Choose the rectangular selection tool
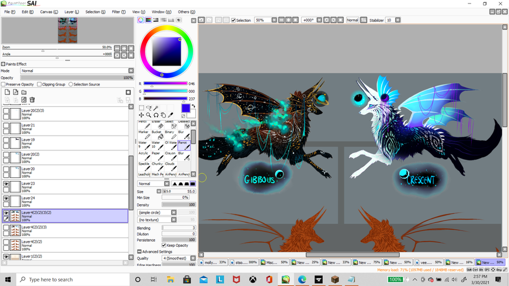Viewport: 509px width, 286px height. pyautogui.click(x=141, y=108)
